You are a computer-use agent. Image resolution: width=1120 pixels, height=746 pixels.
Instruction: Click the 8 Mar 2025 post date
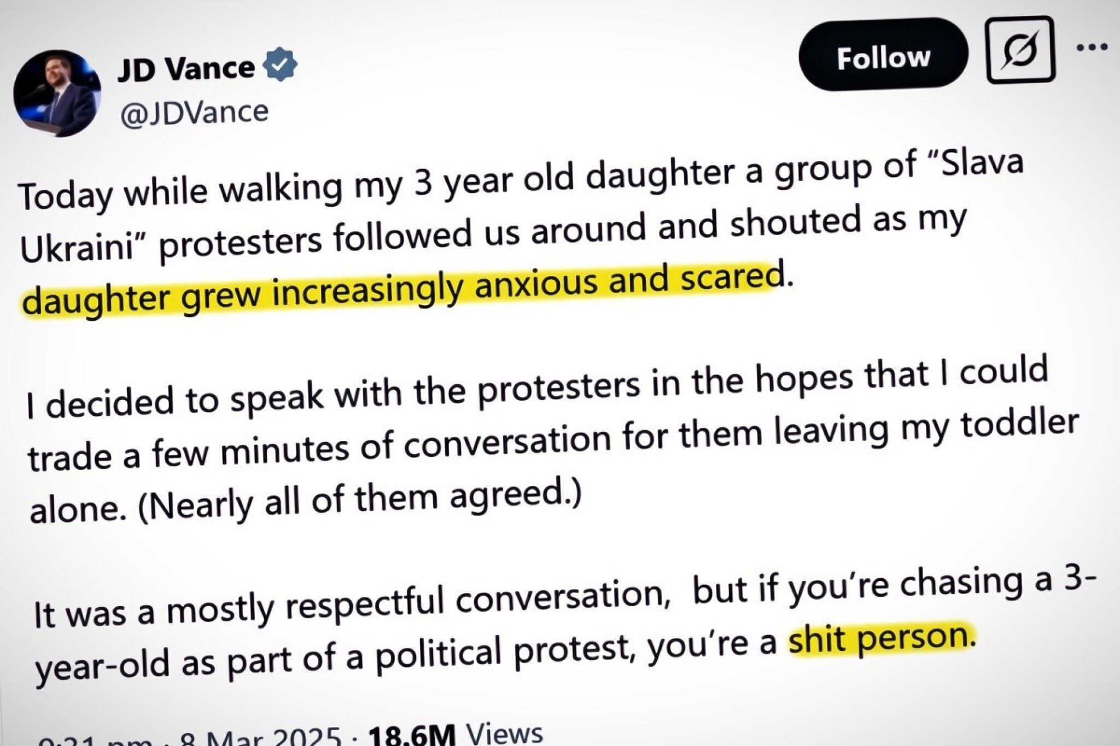[260, 738]
